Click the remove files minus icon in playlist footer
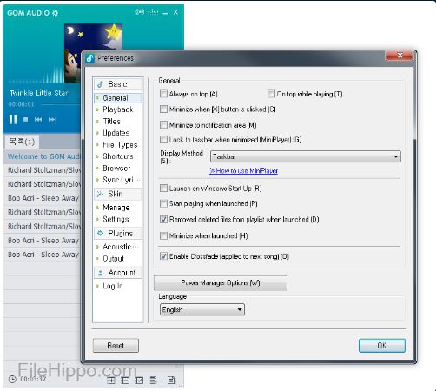The width and height of the screenshot is (436, 391). click(125, 381)
